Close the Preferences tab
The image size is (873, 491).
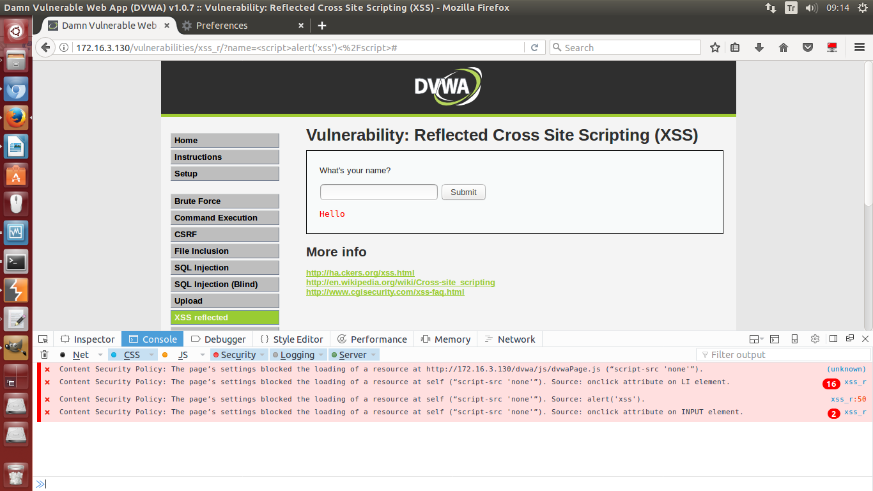pos(302,26)
